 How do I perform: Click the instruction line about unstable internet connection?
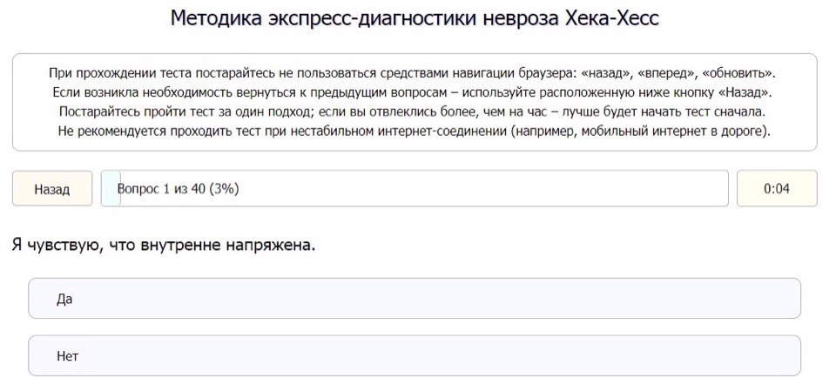415,132
